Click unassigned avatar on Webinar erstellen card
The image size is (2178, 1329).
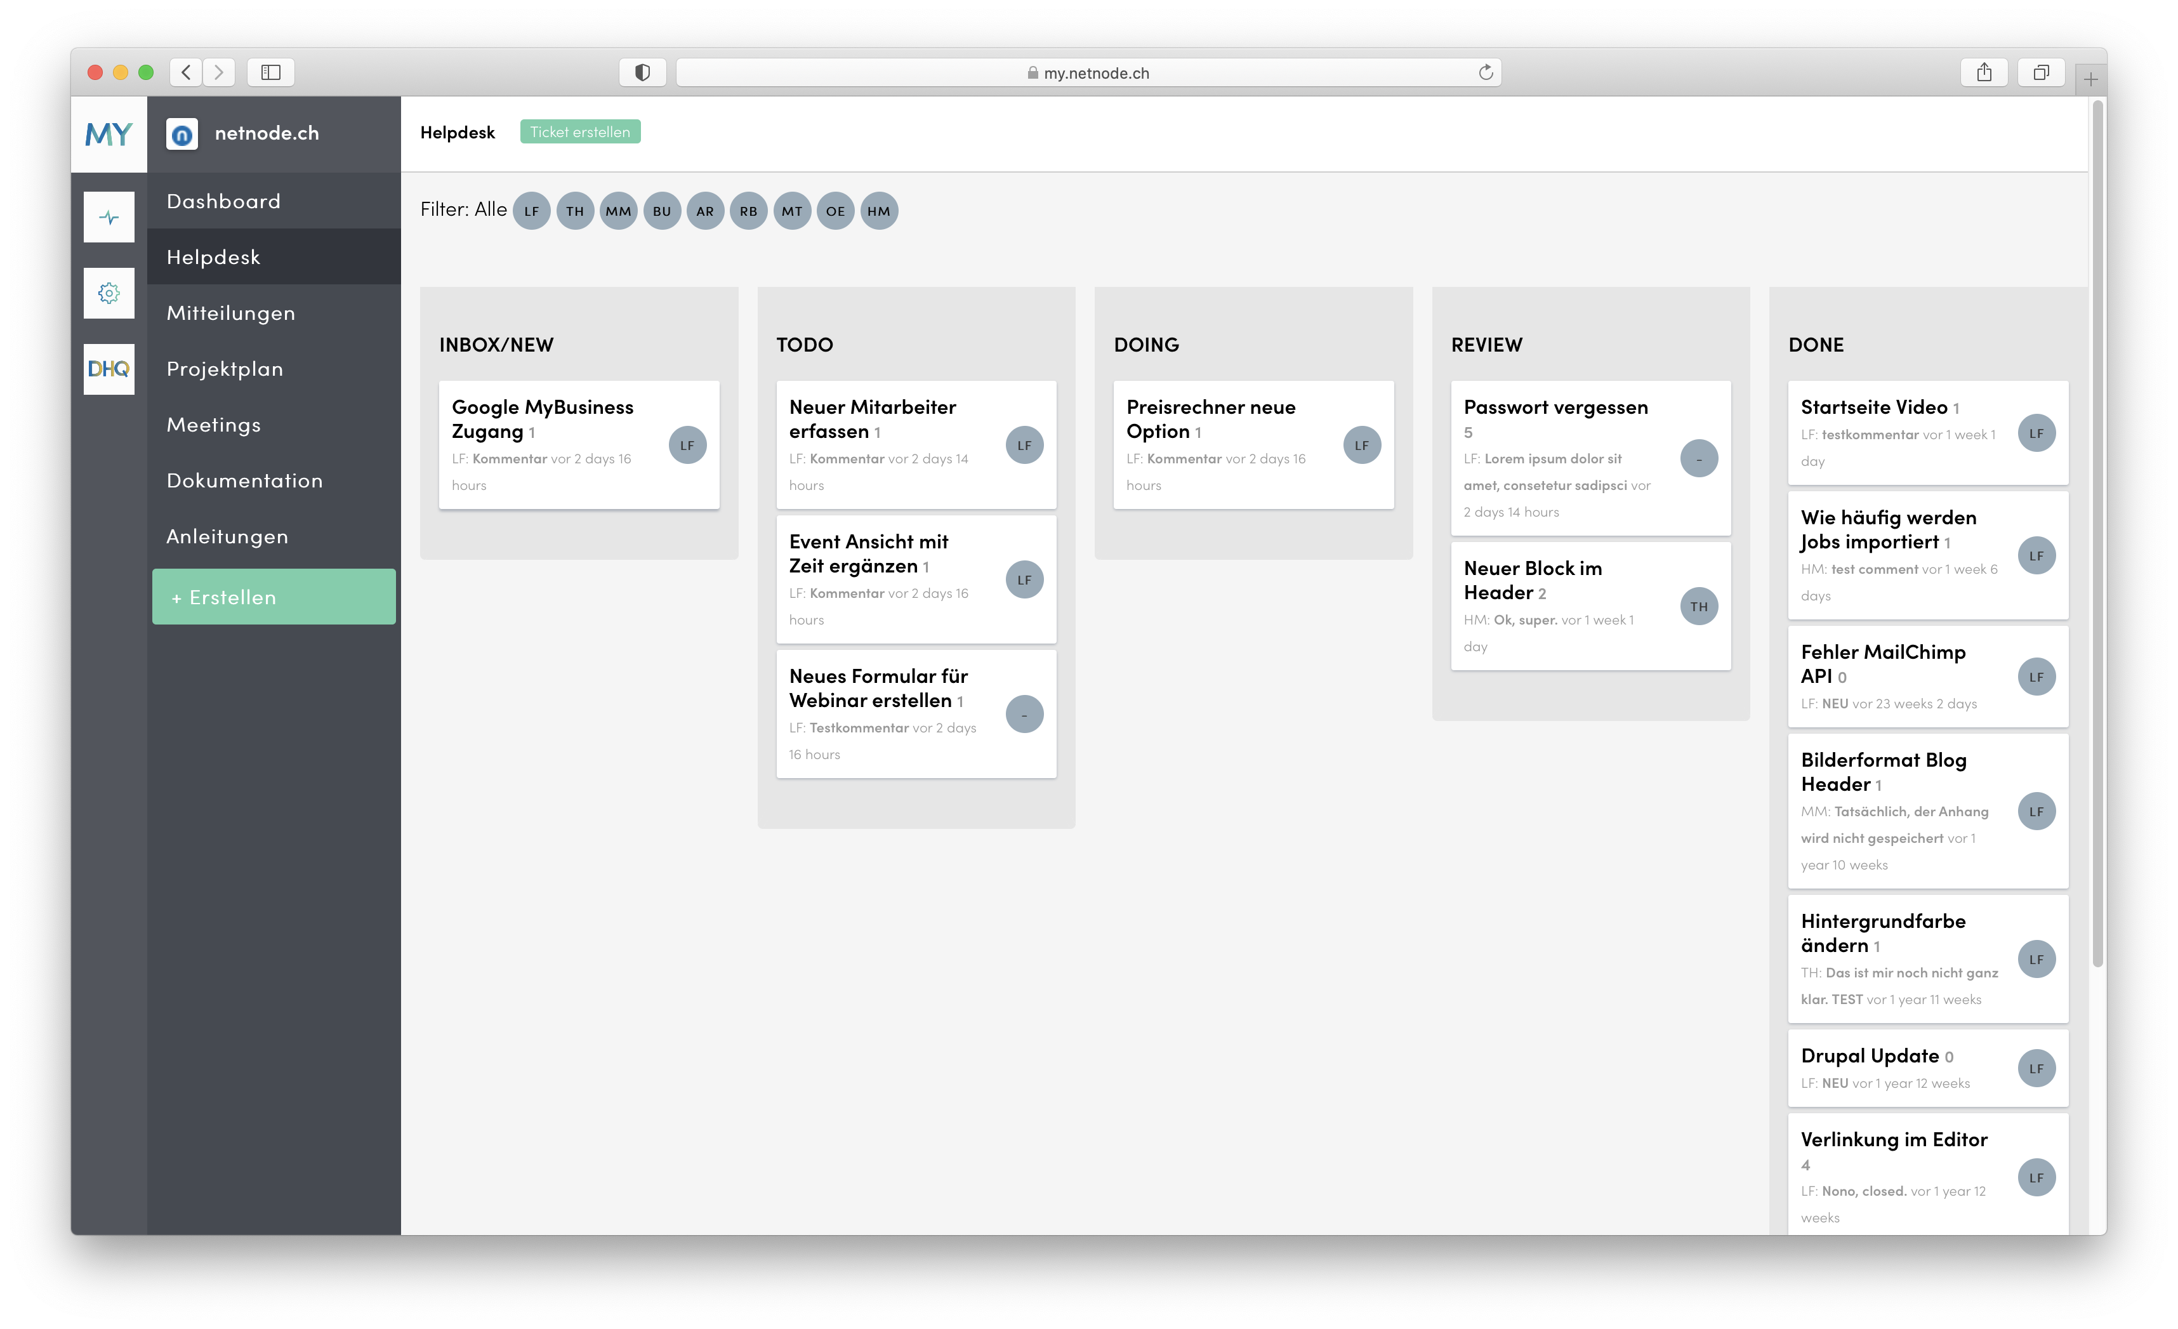coord(1024,713)
